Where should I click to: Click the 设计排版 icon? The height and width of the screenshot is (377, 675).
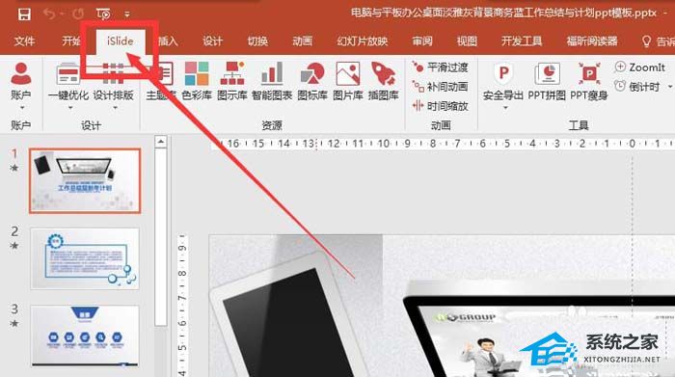tap(113, 73)
